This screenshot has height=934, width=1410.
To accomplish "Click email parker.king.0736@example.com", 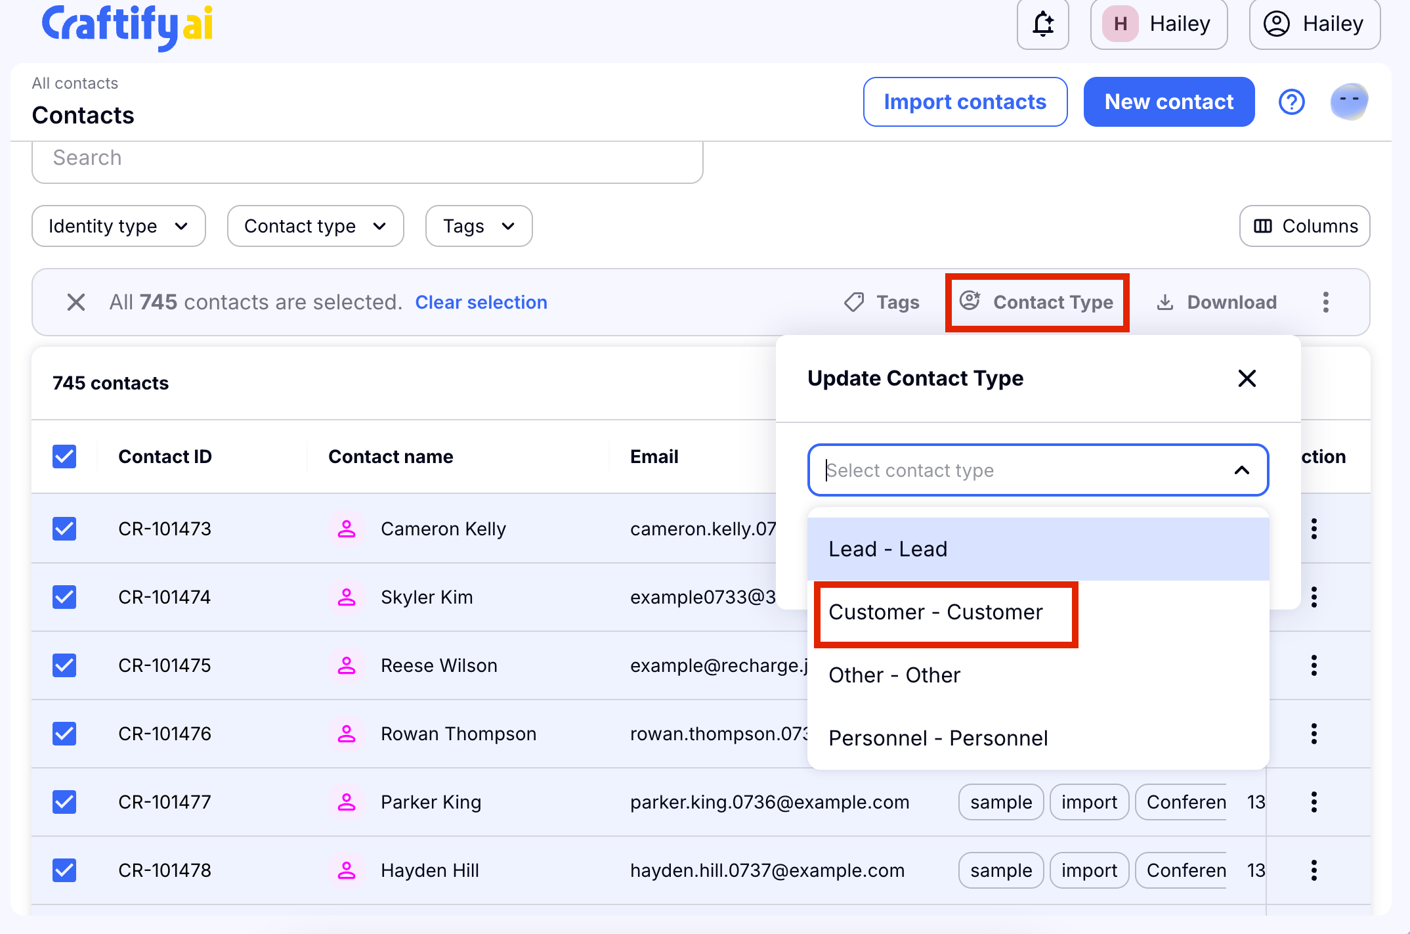I will [x=769, y=802].
